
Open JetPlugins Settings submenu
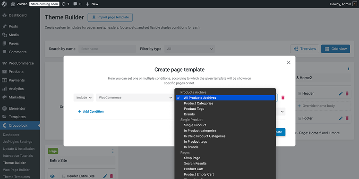click(17, 142)
